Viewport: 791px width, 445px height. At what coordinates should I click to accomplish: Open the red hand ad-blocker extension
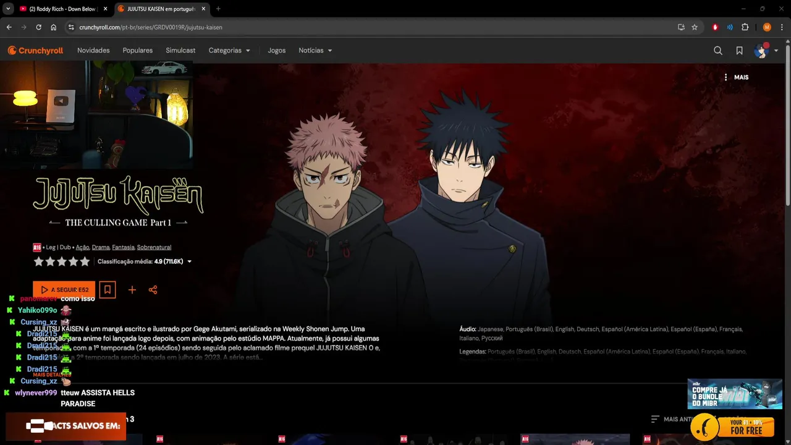[x=715, y=27]
